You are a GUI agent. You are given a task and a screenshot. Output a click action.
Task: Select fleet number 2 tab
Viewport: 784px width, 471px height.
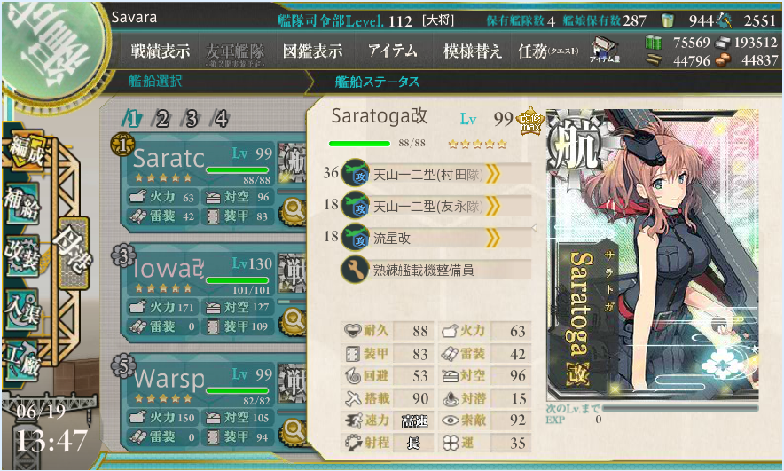click(x=161, y=119)
